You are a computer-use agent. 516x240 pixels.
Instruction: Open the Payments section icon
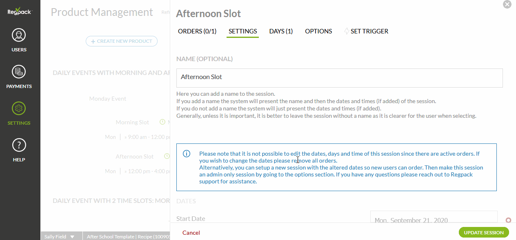pos(19,72)
